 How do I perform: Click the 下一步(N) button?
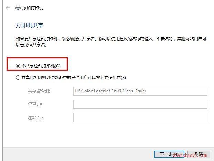[x=169, y=154]
